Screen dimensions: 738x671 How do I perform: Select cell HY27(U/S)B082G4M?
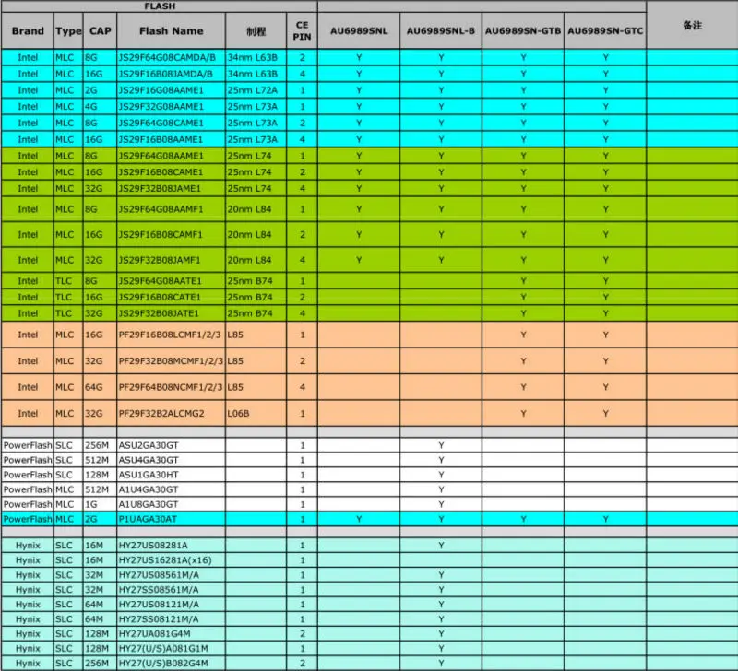click(x=172, y=664)
